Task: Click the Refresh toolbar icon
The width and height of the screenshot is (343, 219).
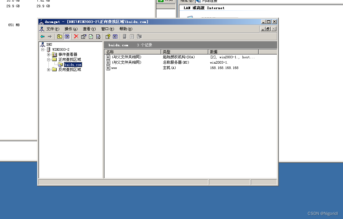Action: [91, 37]
